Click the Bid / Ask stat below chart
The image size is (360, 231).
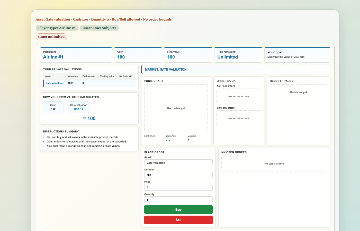tap(175, 138)
